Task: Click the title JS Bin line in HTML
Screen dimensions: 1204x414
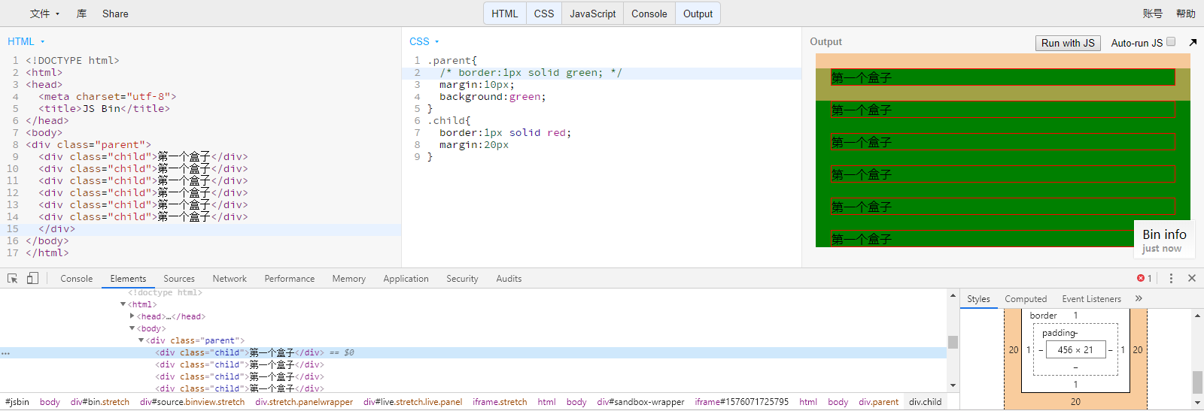Action: [x=104, y=109]
